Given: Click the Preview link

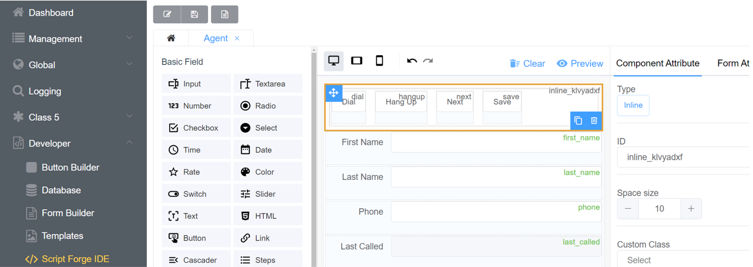Looking at the screenshot, I should tap(580, 64).
